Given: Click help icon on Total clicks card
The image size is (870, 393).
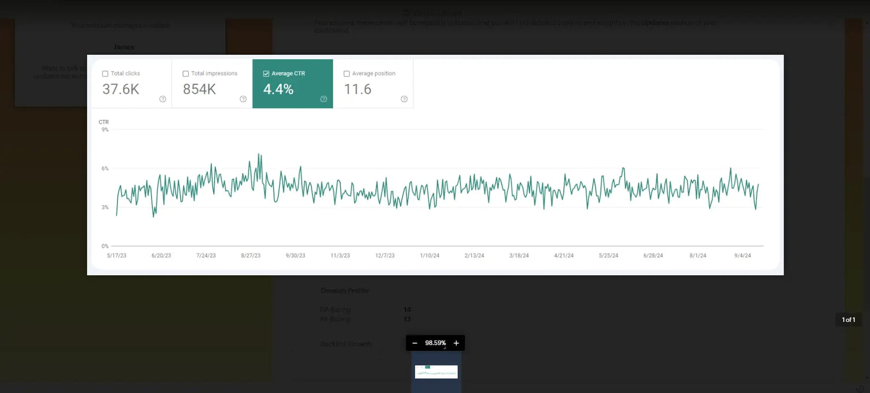Looking at the screenshot, I should point(163,99).
